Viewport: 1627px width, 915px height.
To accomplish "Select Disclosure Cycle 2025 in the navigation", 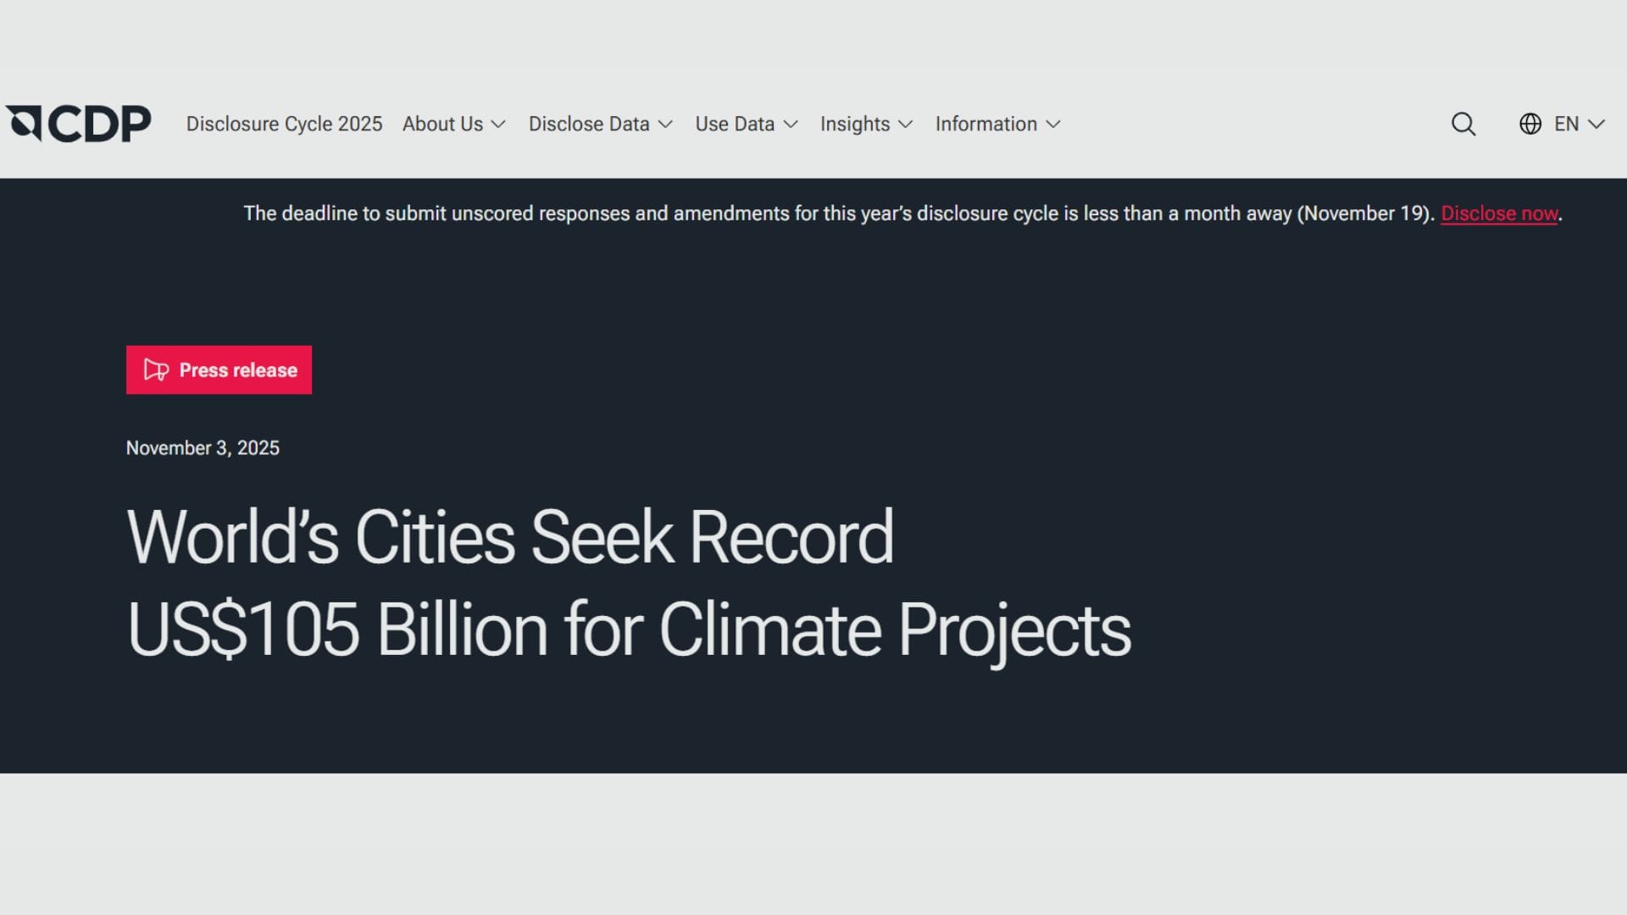I will click(x=284, y=124).
